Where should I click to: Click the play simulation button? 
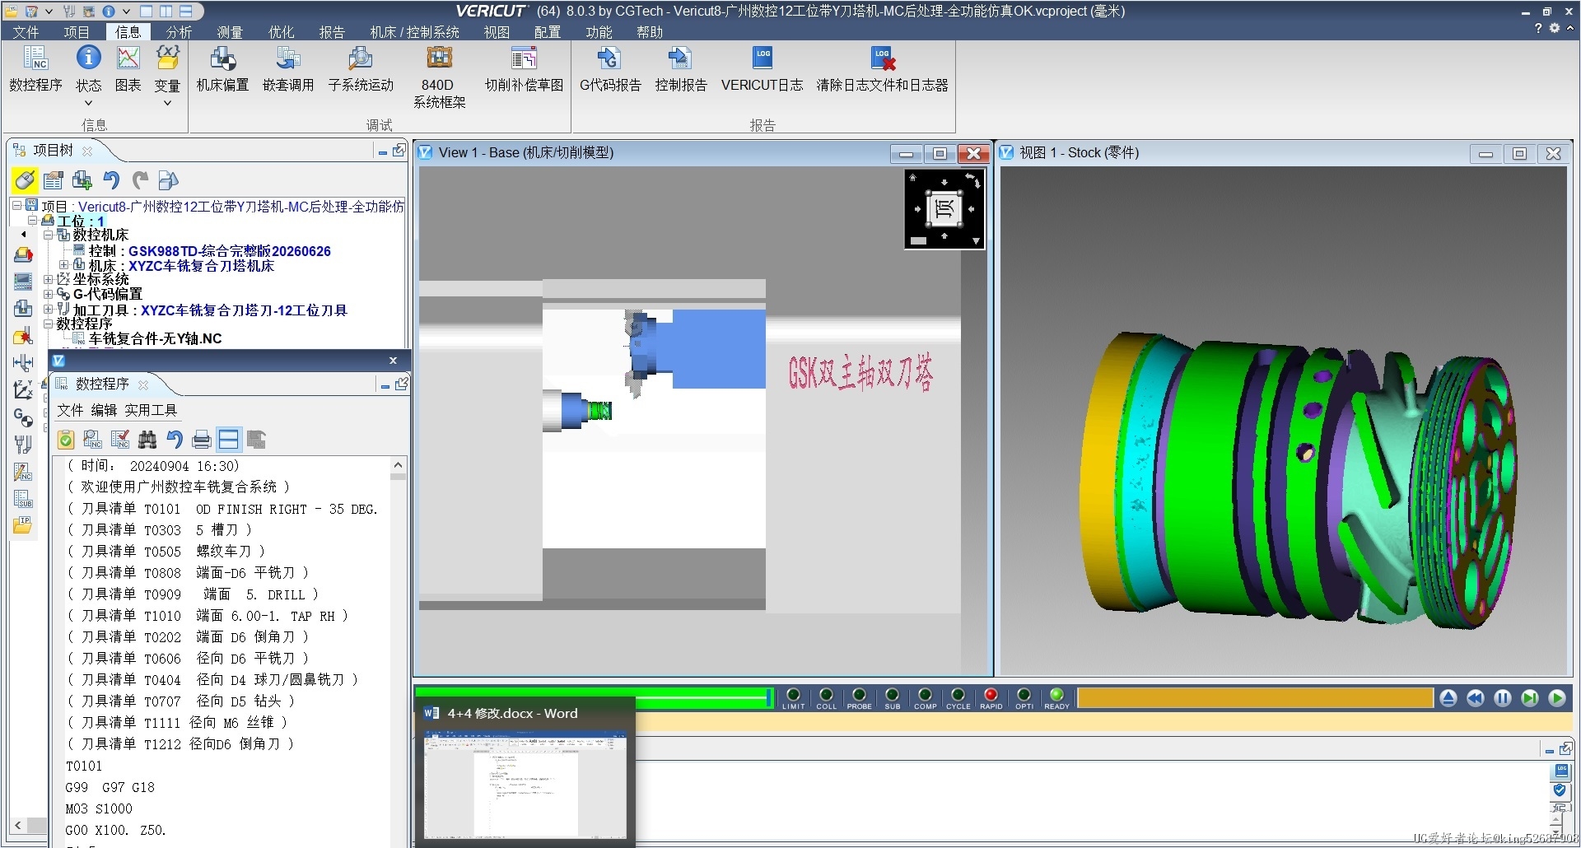(x=1557, y=698)
